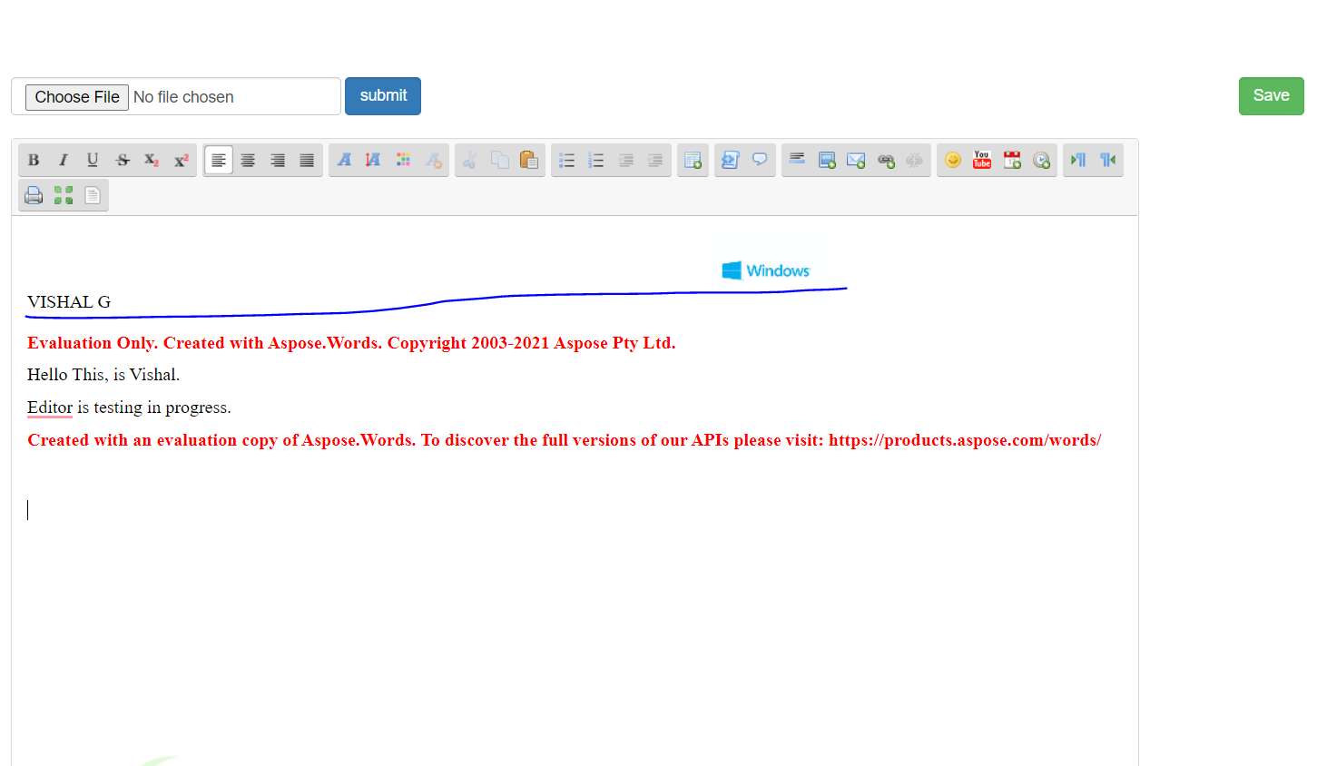
Task: Click the clear formatting icon
Action: click(x=433, y=161)
